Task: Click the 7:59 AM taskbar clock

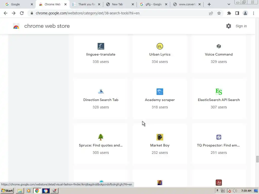Action: coord(246,191)
